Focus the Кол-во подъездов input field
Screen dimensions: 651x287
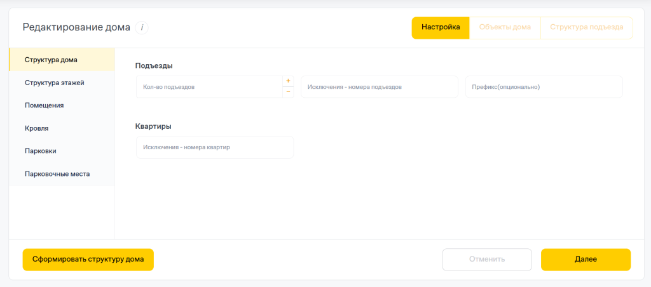(209, 87)
